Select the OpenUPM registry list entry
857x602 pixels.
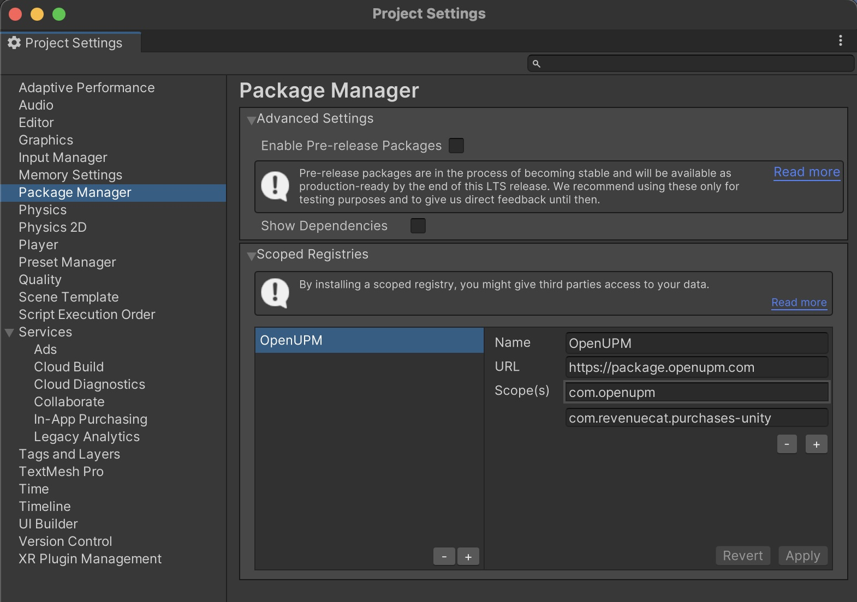tap(369, 340)
